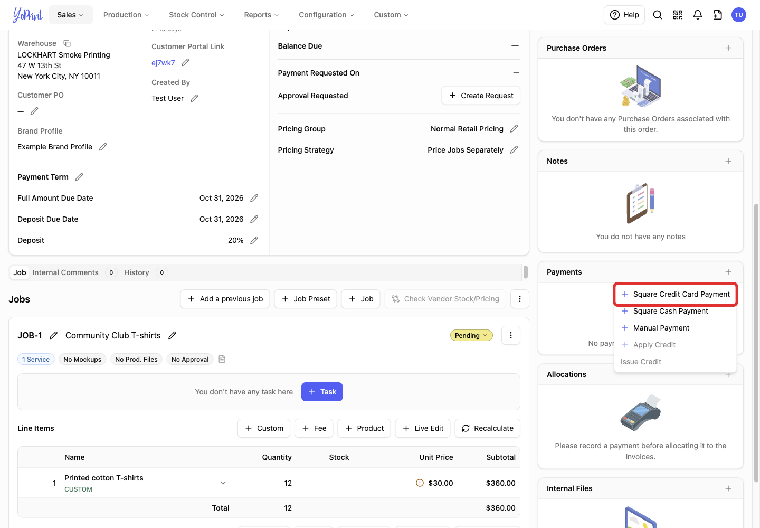Switch to the History tab
The height and width of the screenshot is (528, 760).
pyautogui.click(x=146, y=272)
